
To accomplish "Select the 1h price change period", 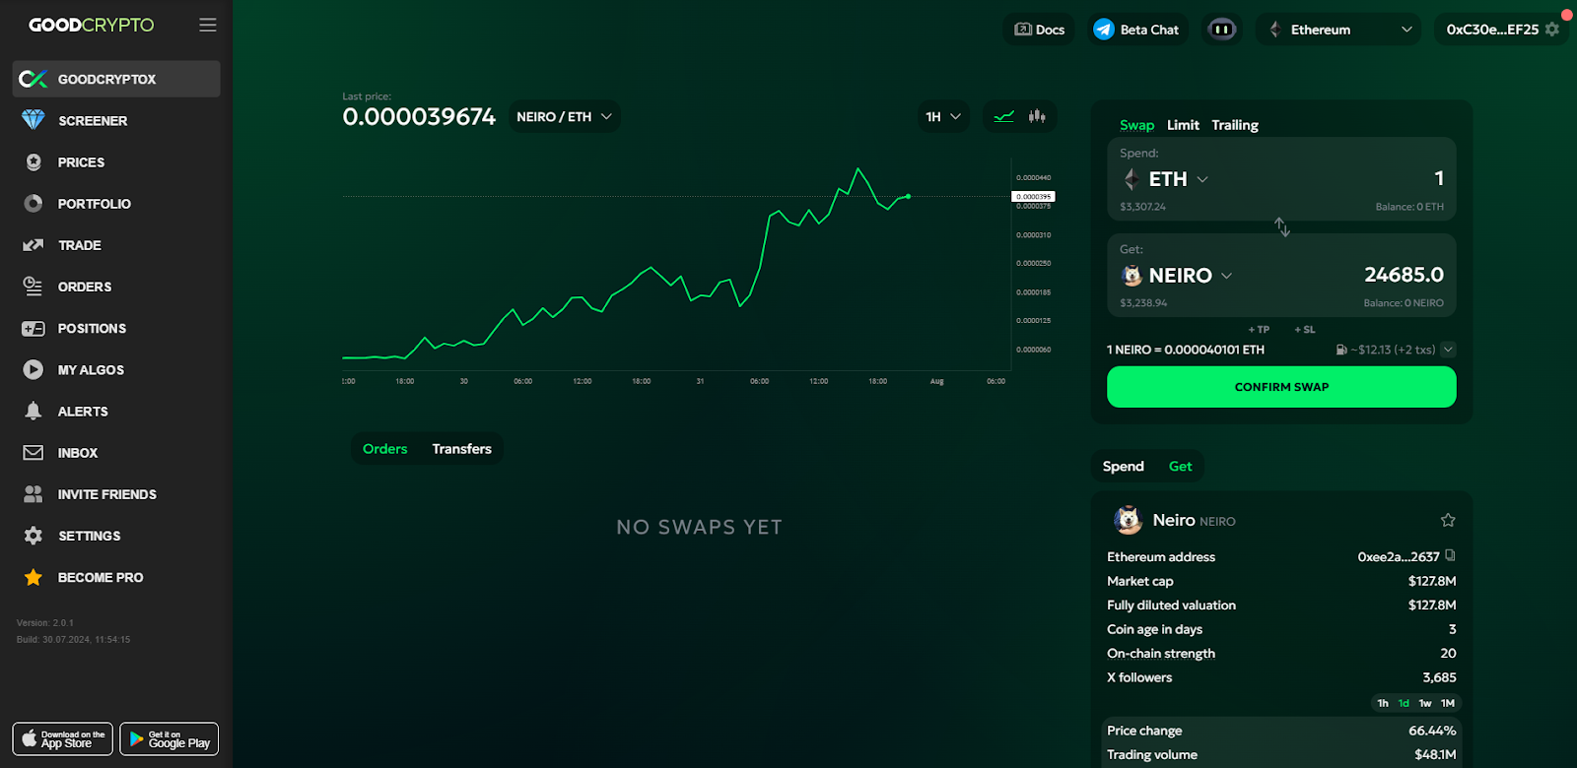I will click(1383, 703).
